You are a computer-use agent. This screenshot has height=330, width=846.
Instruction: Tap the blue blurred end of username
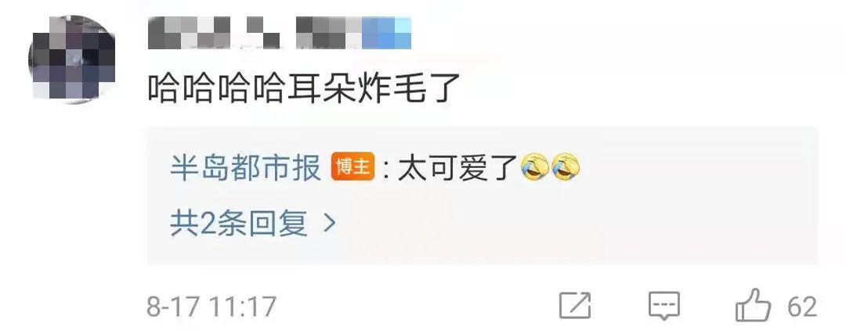click(x=386, y=33)
